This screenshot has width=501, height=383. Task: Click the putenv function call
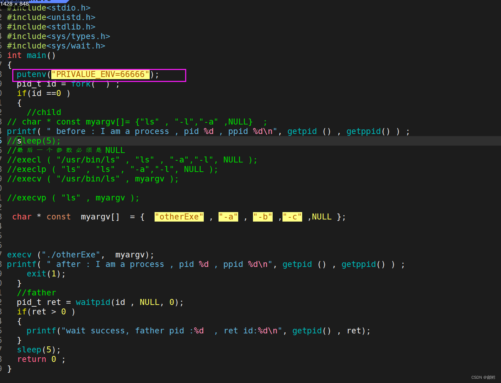point(88,75)
